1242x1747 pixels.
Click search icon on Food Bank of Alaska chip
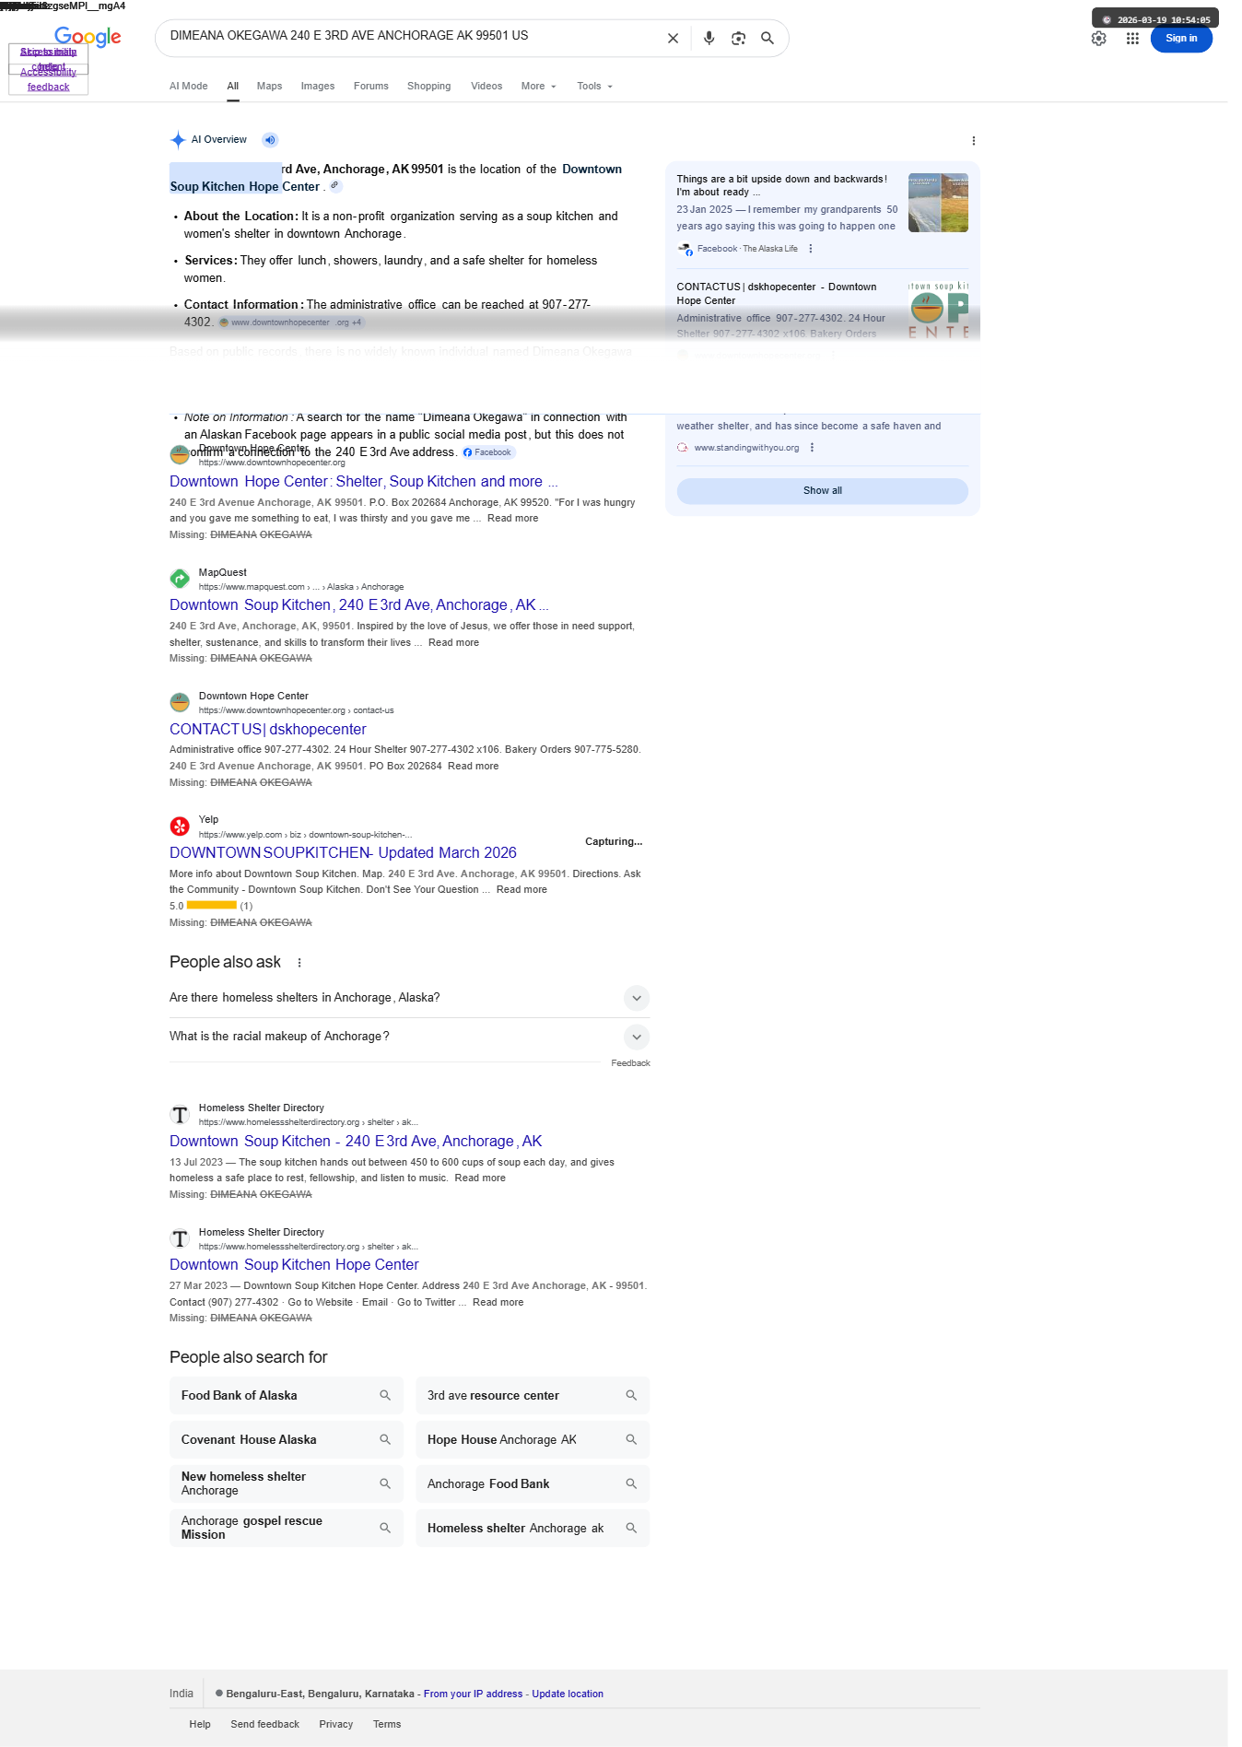[385, 1396]
